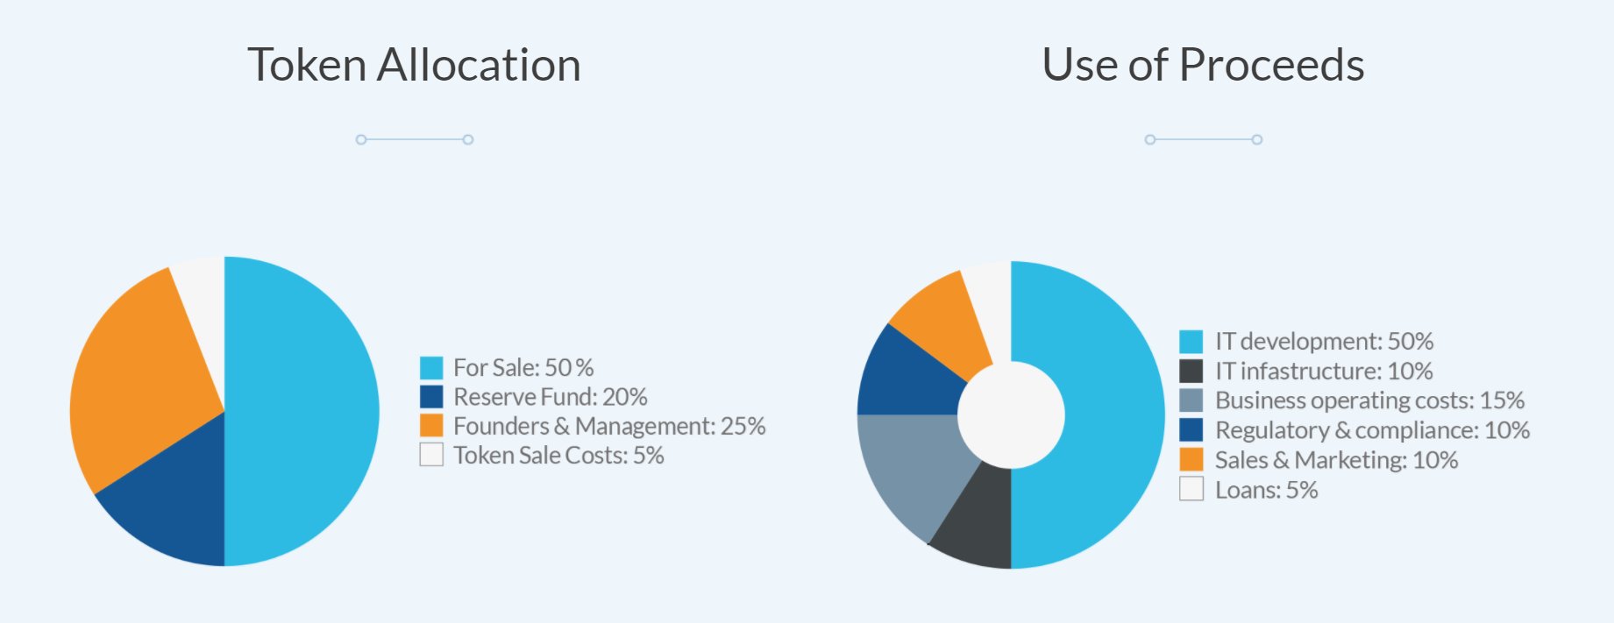Click the Founders & Management orange swatch
This screenshot has width=1614, height=623.
click(431, 426)
